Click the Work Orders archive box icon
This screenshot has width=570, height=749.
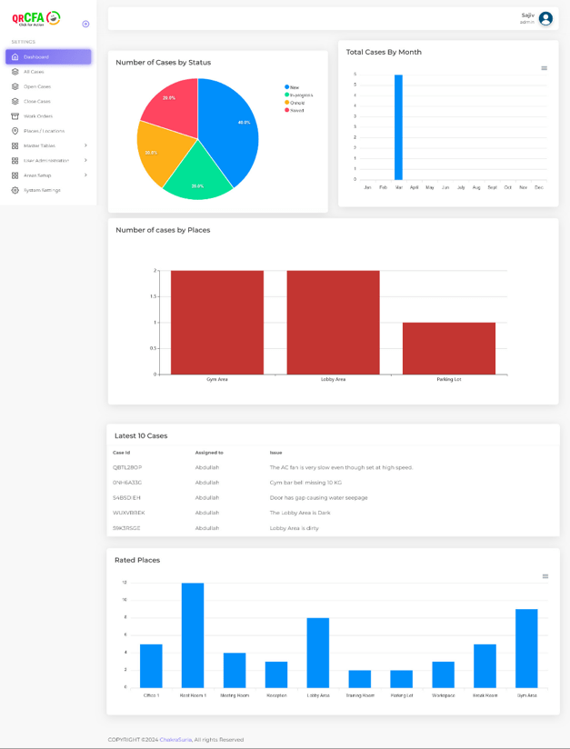tap(15, 116)
